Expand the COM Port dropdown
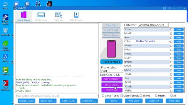This screenshot has width=188, height=105. pos(168,25)
